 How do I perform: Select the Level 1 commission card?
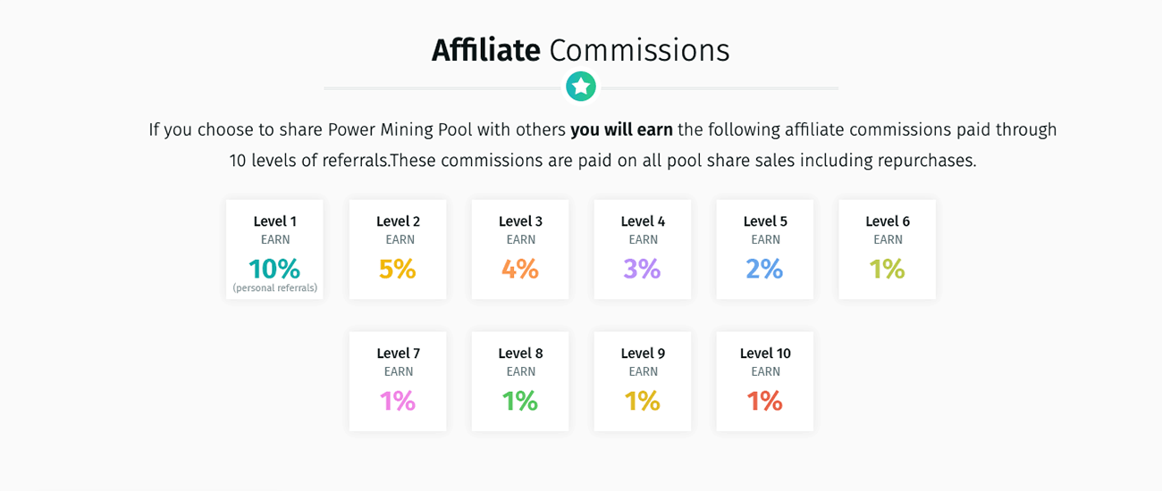[x=275, y=249]
